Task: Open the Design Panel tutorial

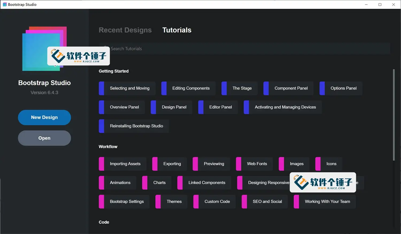Action: 171,107
